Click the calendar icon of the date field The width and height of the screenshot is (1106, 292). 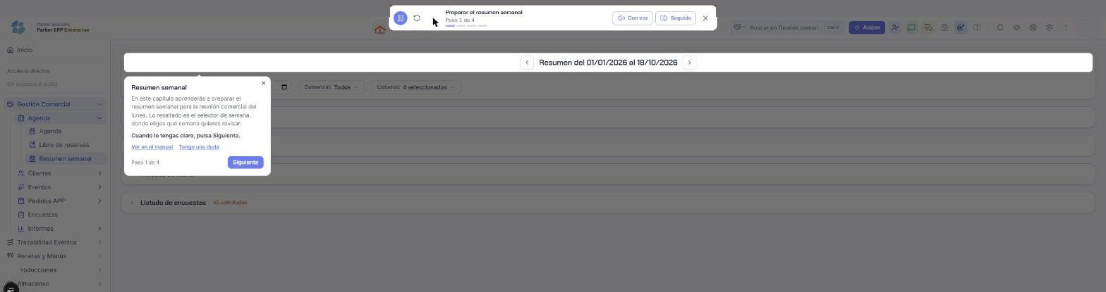284,87
